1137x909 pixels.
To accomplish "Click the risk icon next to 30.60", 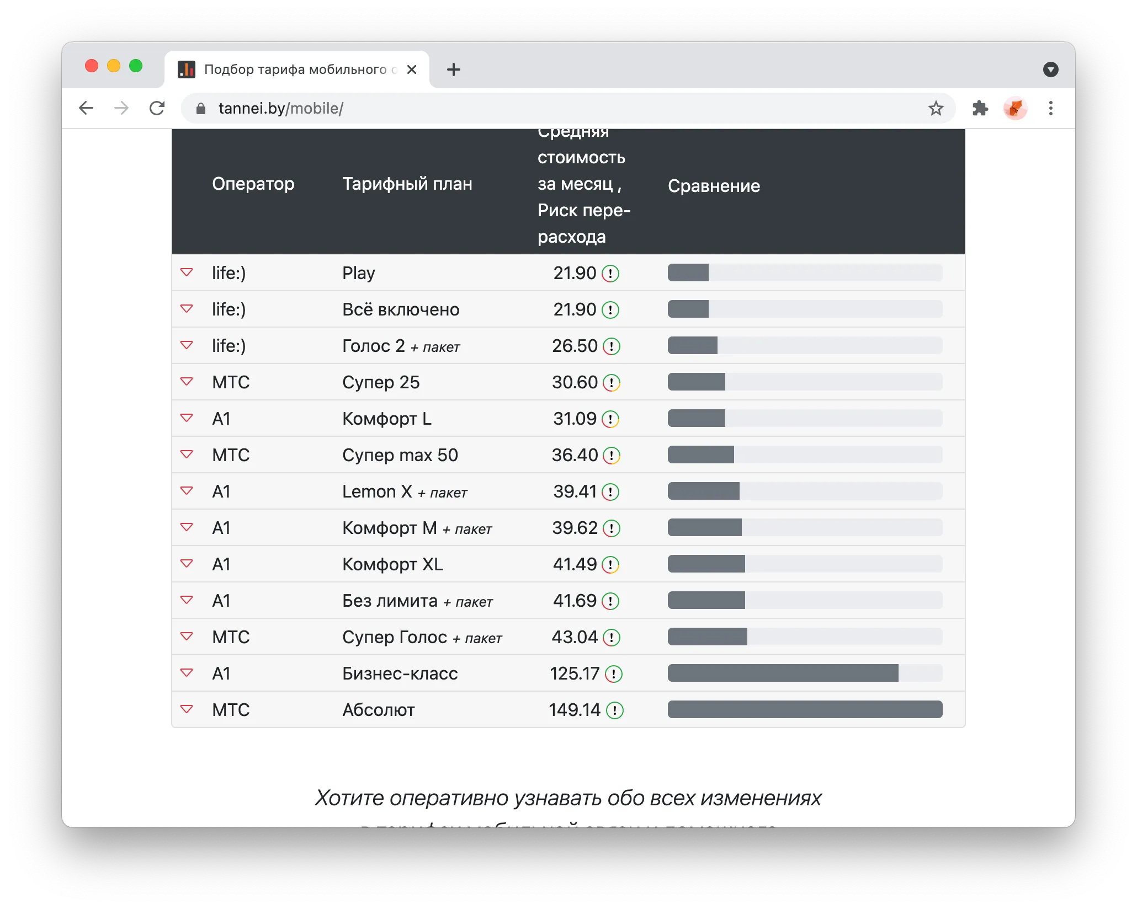I will click(x=611, y=383).
